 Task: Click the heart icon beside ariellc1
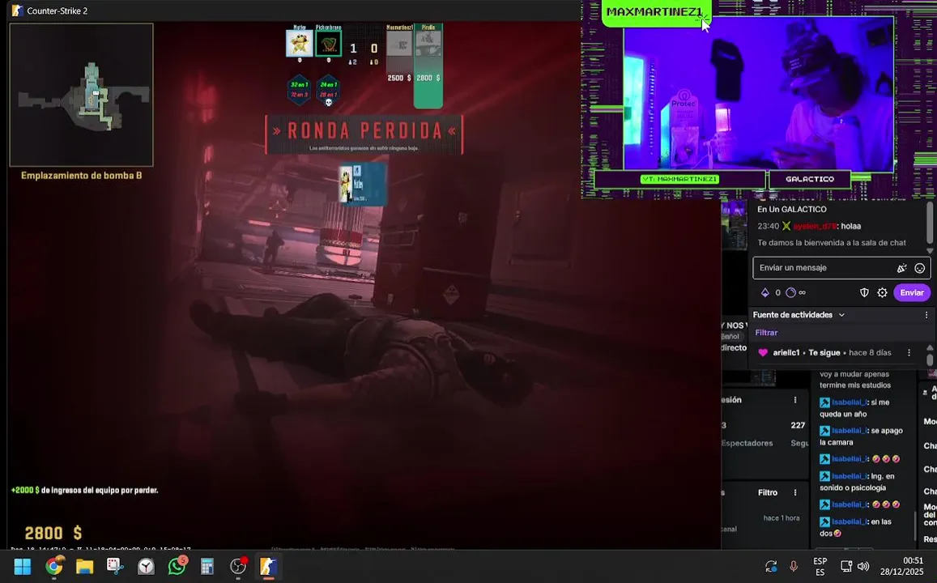click(763, 353)
